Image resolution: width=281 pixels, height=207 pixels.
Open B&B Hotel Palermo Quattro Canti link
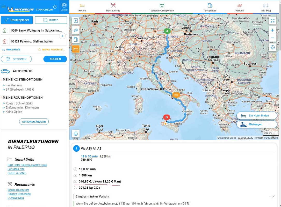pos(27,165)
